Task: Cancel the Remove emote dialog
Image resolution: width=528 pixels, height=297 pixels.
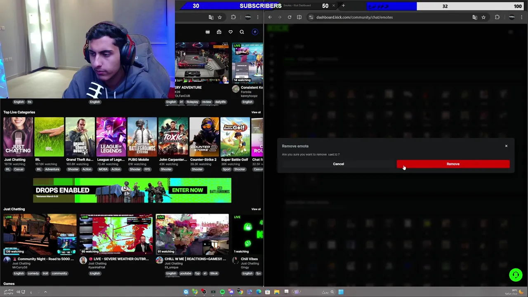Action: click(x=338, y=164)
